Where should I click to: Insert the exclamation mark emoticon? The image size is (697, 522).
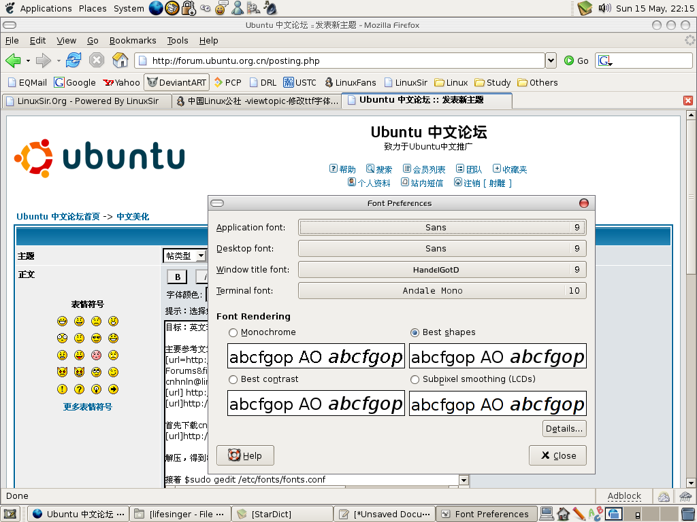[62, 389]
